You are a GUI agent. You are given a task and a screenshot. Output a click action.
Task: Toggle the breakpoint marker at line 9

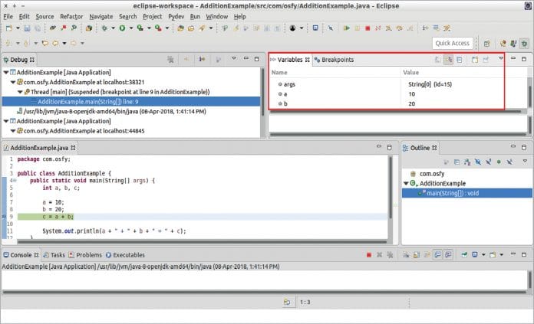coord(4,217)
